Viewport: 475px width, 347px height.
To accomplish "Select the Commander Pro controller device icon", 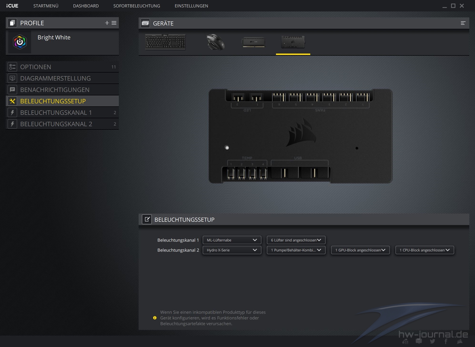I will tap(293, 42).
